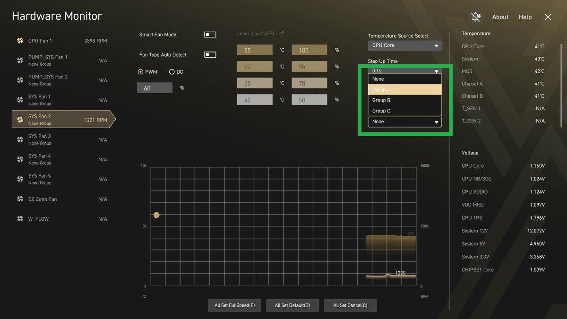Click the edit pencil icon beside Level count

pos(282,34)
